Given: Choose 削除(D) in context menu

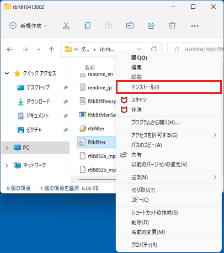Looking at the screenshot, I should (x=169, y=222).
